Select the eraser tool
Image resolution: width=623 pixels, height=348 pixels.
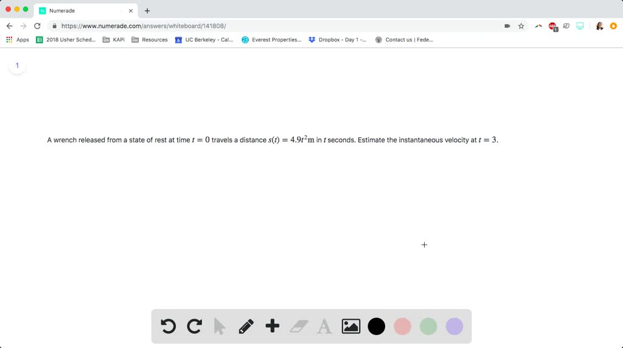tap(299, 326)
